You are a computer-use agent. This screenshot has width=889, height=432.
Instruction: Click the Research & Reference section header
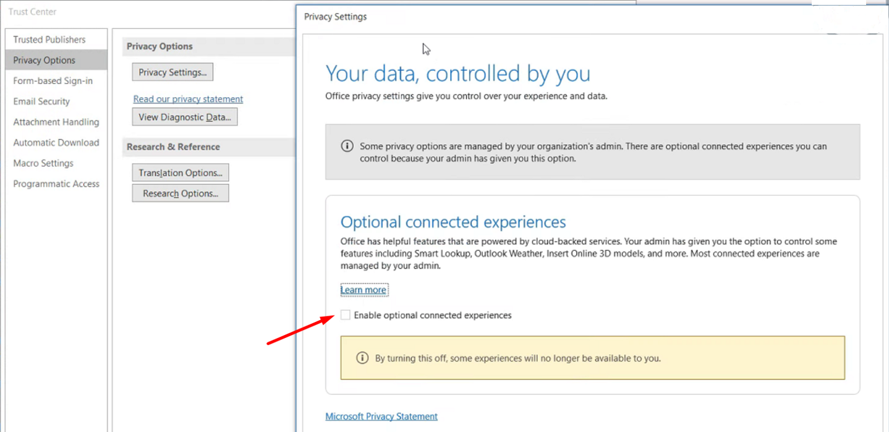point(173,146)
